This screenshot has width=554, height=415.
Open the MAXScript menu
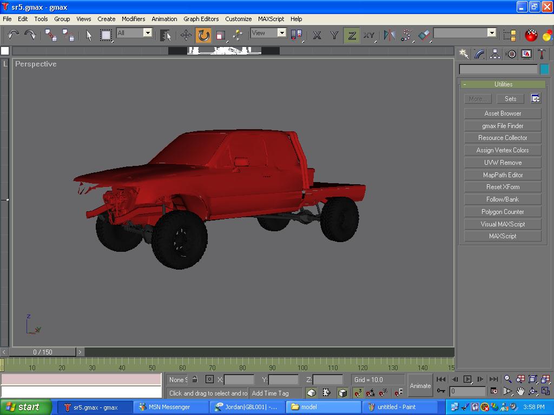[x=271, y=19]
